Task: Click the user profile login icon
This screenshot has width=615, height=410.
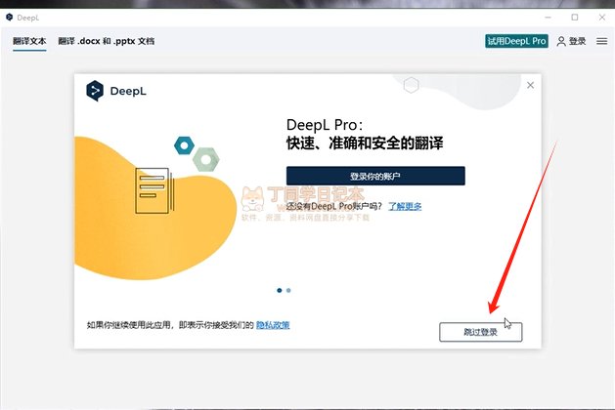Action: click(x=561, y=41)
